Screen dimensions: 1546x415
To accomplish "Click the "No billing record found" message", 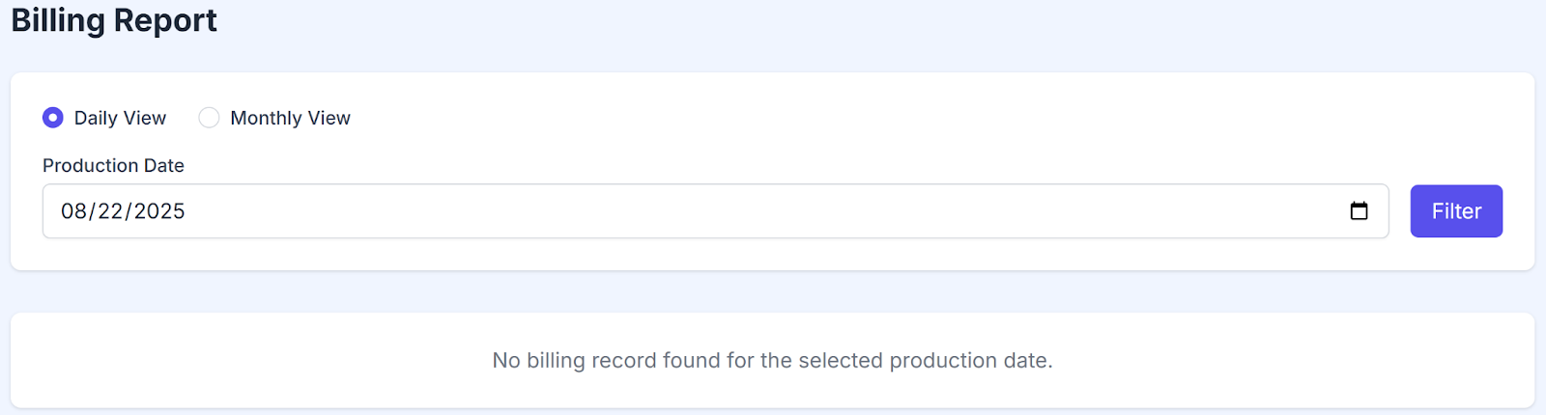I will [x=772, y=361].
